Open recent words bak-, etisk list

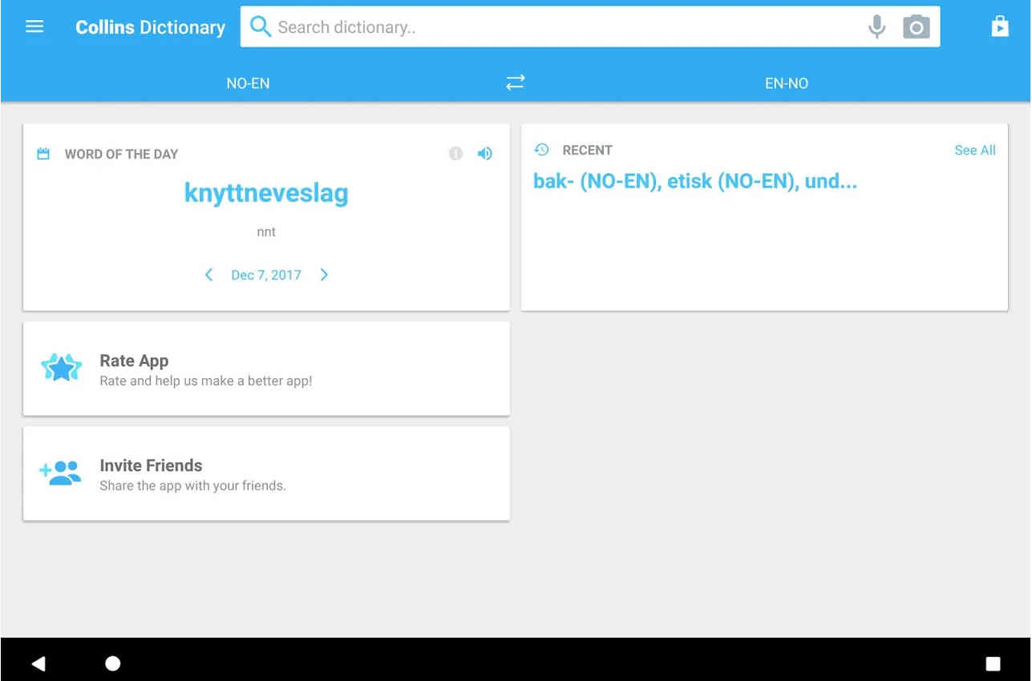(x=695, y=181)
